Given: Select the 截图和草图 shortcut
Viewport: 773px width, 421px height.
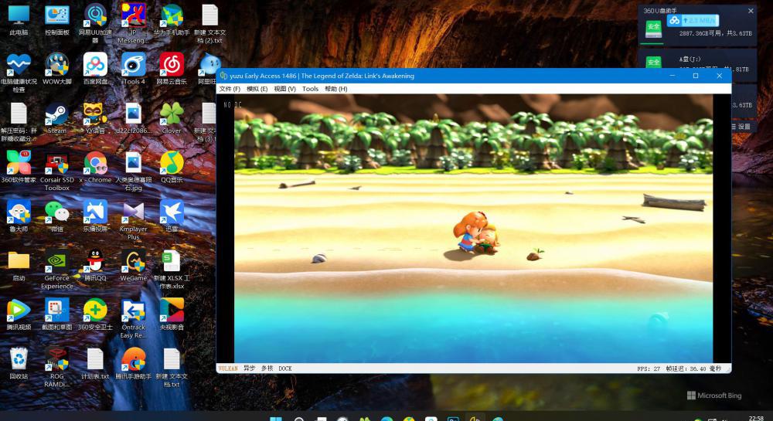Looking at the screenshot, I should (57, 314).
